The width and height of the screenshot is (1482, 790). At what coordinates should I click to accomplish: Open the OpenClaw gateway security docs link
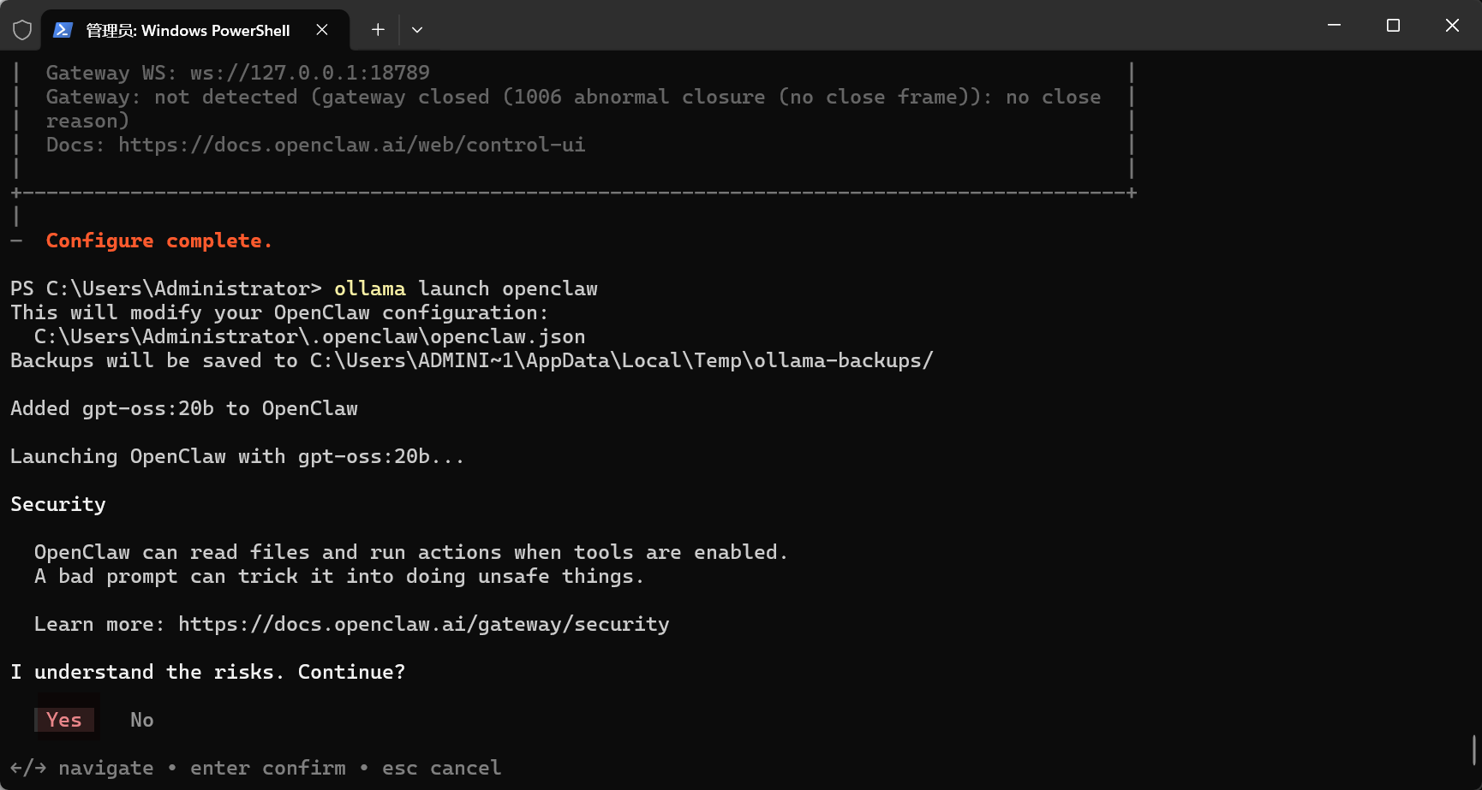(424, 624)
